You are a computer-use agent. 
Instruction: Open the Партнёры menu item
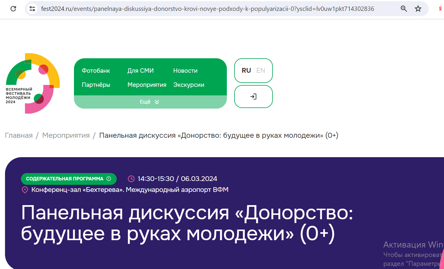(96, 85)
